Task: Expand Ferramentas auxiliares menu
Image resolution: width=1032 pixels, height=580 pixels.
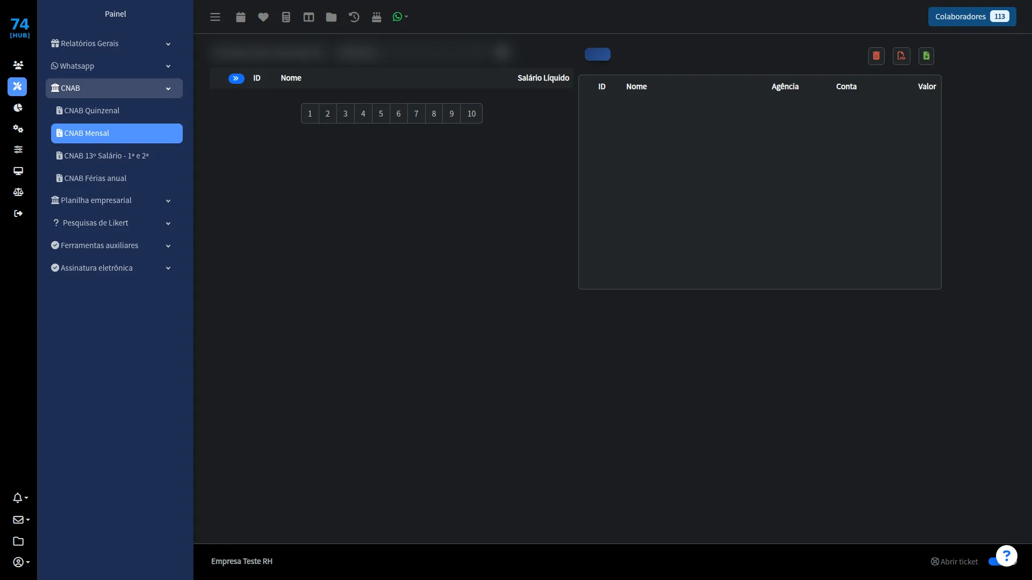Action: point(114,245)
